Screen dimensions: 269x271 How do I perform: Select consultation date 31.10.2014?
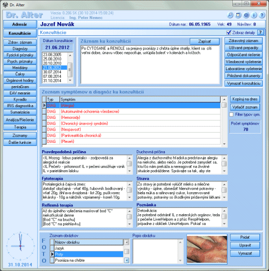pos(55,81)
